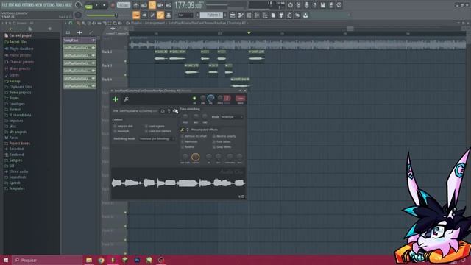Image resolution: width=471 pixels, height=265 pixels.
Task: Open the Mixer window from the toolbar icon
Action: click(x=257, y=15)
